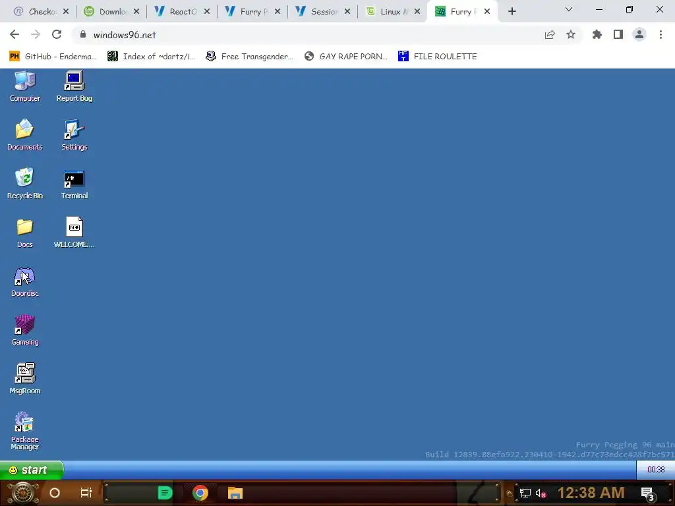Screen dimensions: 675x506
Task: Open Chrome from the taskbar
Action: (200, 493)
